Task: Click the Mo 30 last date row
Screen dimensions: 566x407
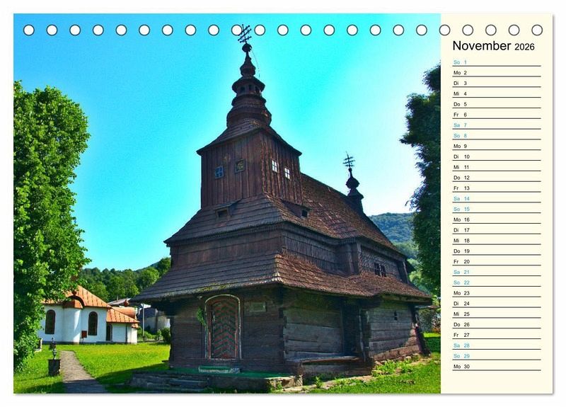Action: [495, 367]
